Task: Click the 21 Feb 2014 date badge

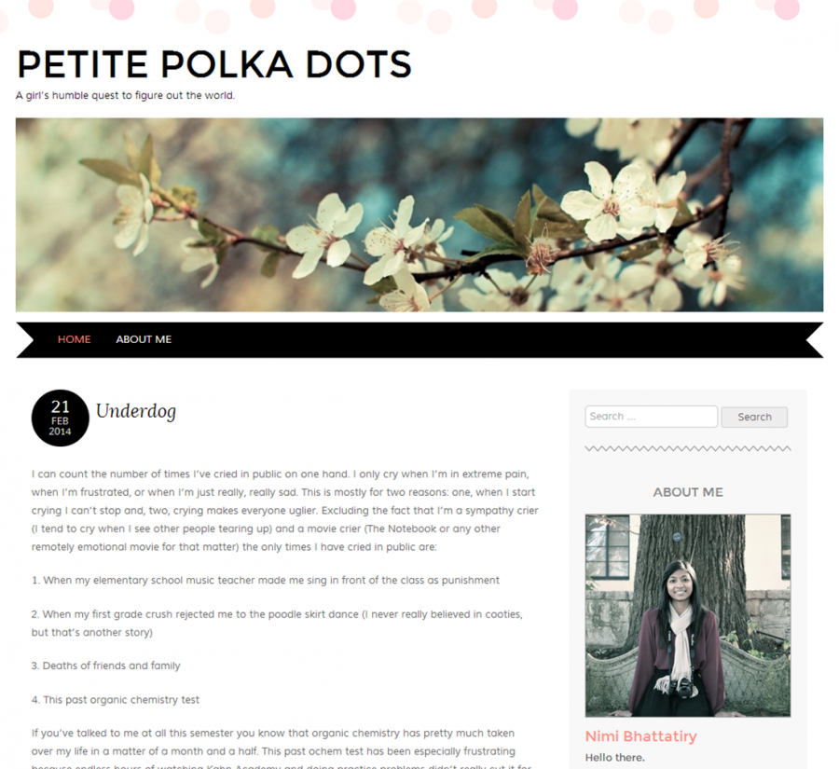Action: (x=60, y=418)
